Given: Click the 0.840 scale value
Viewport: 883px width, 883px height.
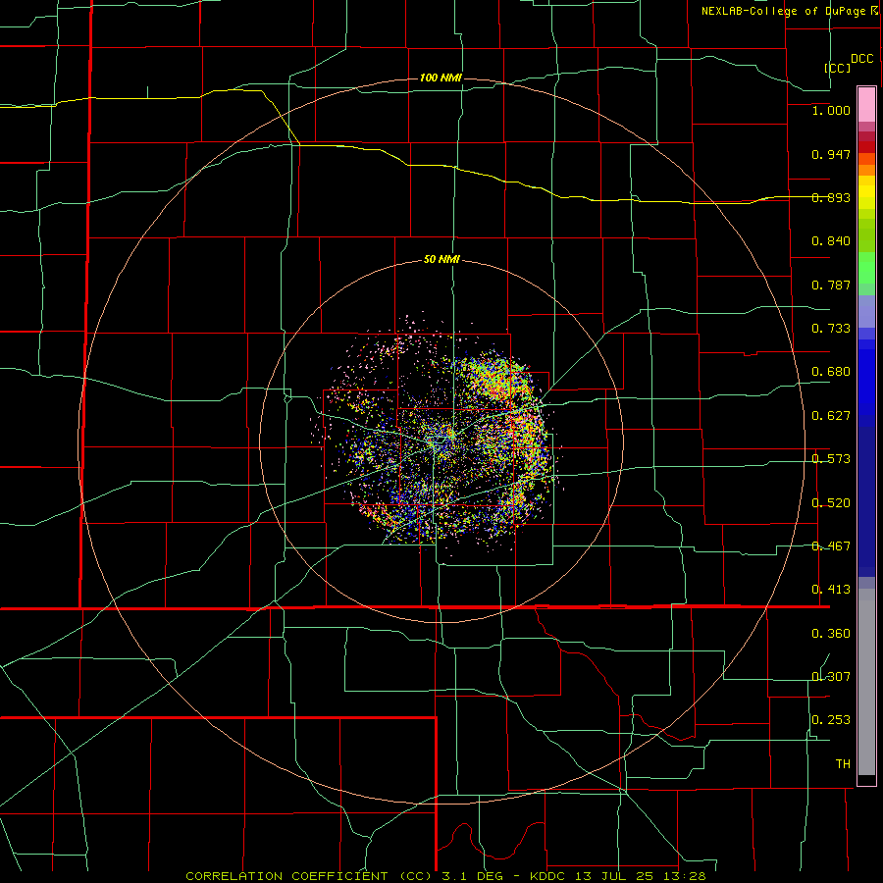Looking at the screenshot, I should (831, 241).
